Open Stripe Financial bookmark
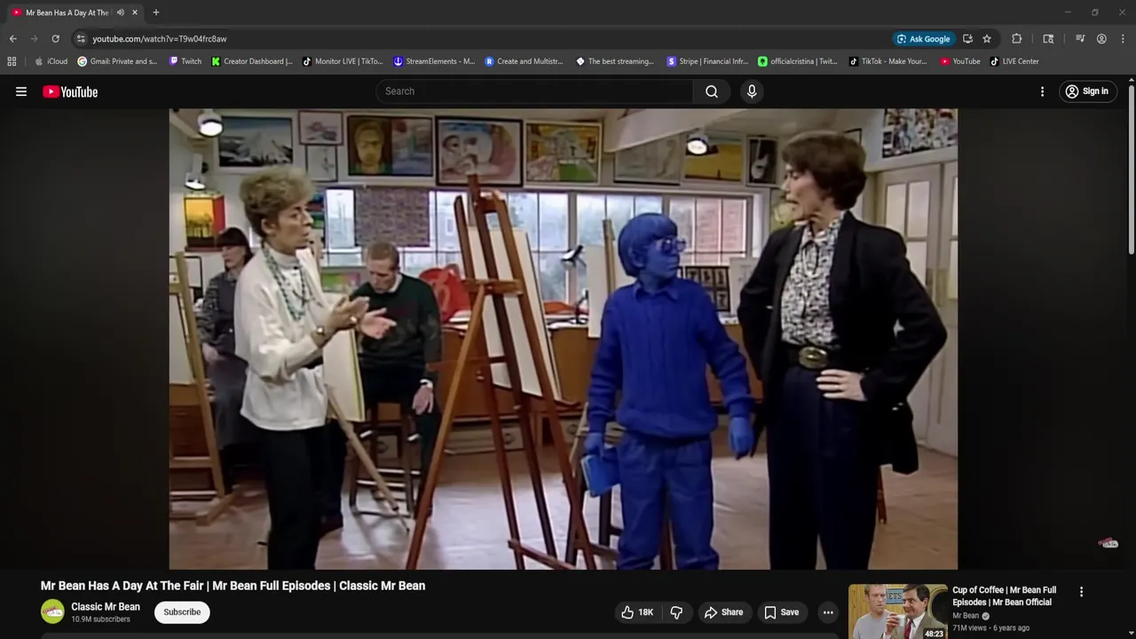Screen dimensions: 1136x639 pyautogui.click(x=708, y=61)
